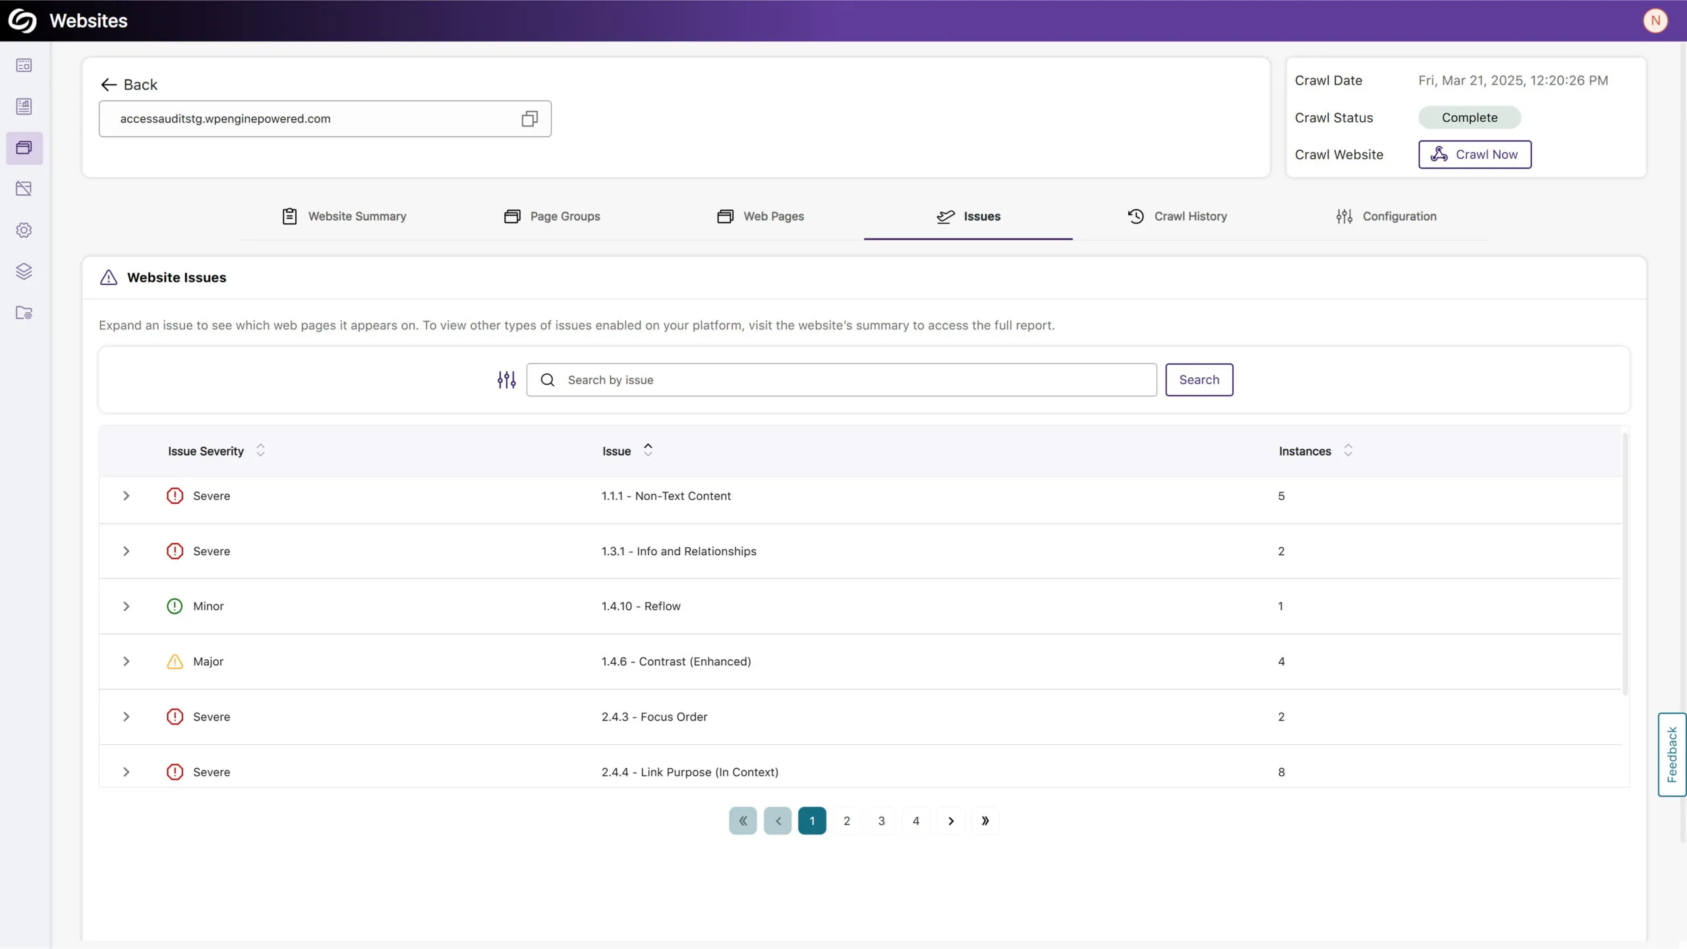The height and width of the screenshot is (949, 1687).
Task: Open the folder settings icon in sidebar
Action: pos(24,313)
